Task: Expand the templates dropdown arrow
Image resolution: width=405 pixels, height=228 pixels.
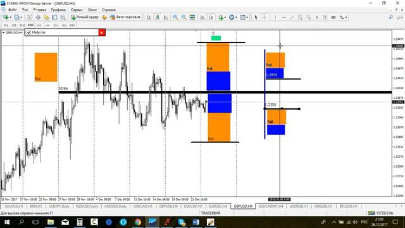Action: (247, 17)
